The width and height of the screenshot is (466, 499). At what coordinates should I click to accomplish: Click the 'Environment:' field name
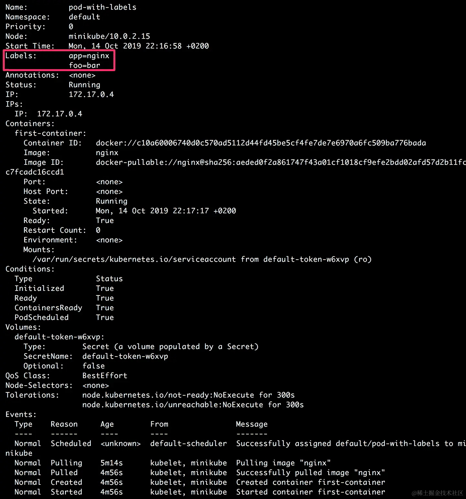coord(50,240)
